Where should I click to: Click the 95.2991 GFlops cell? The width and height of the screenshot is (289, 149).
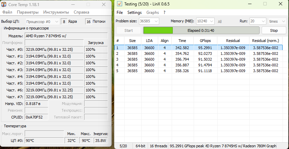[205, 48]
